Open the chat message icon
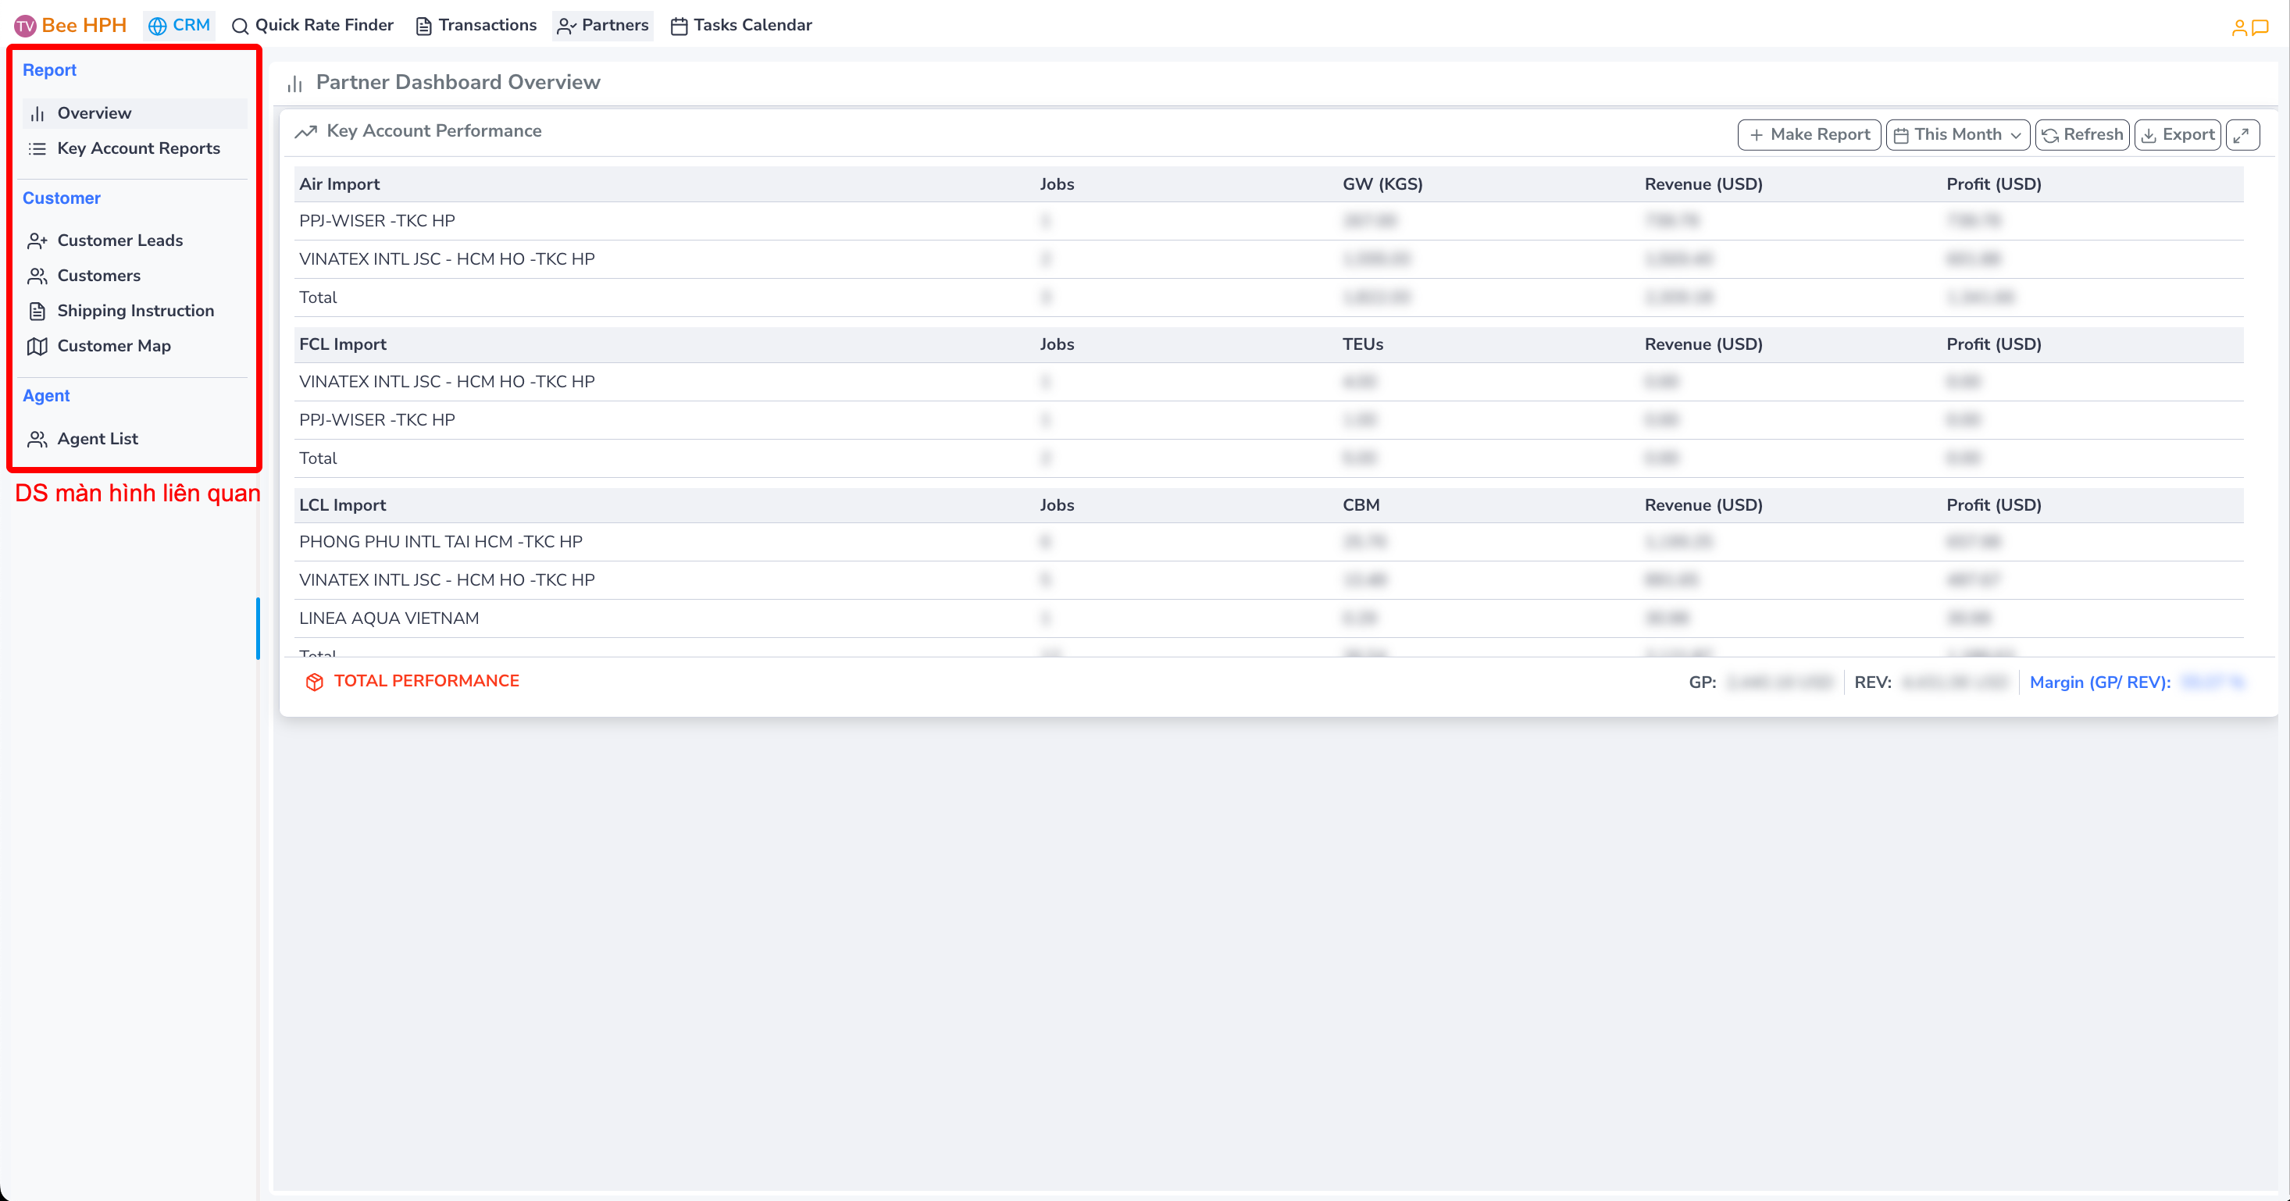The image size is (2290, 1201). click(2260, 27)
